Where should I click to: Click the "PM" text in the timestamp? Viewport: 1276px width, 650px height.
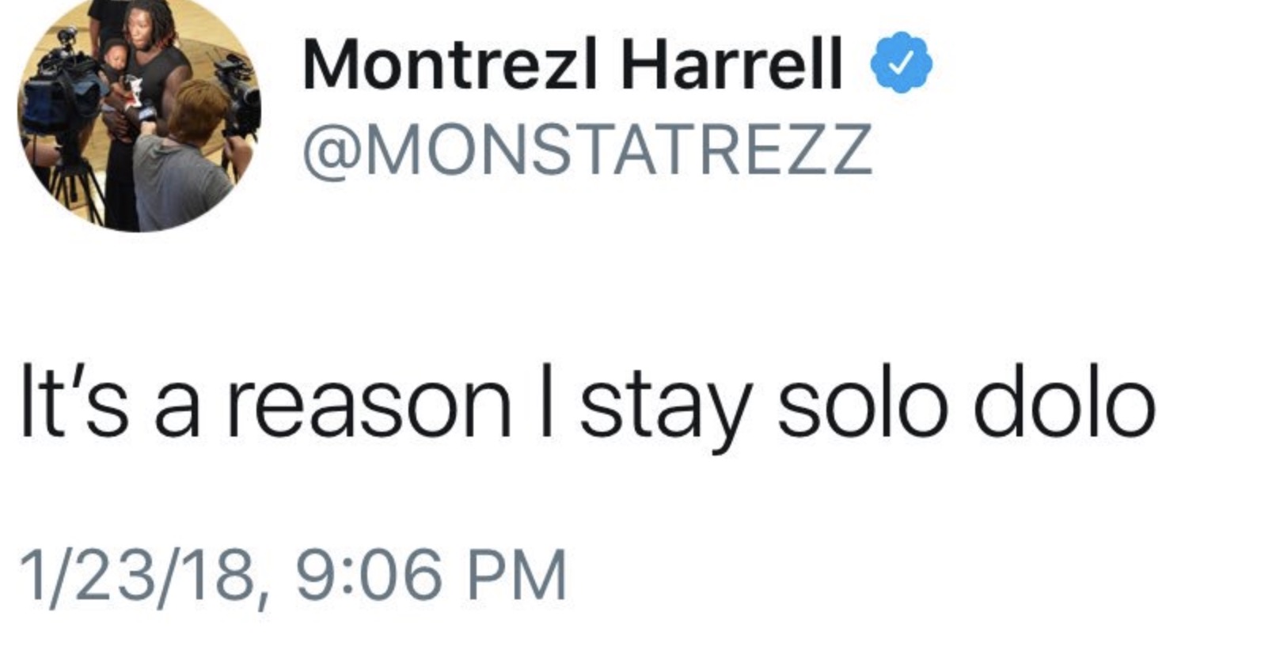[517, 575]
